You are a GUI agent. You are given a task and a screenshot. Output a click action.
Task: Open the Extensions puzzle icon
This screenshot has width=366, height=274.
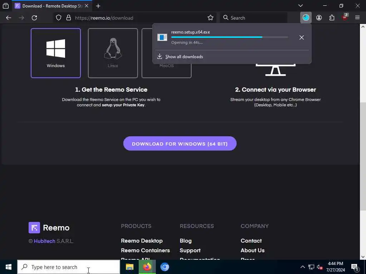[332, 18]
